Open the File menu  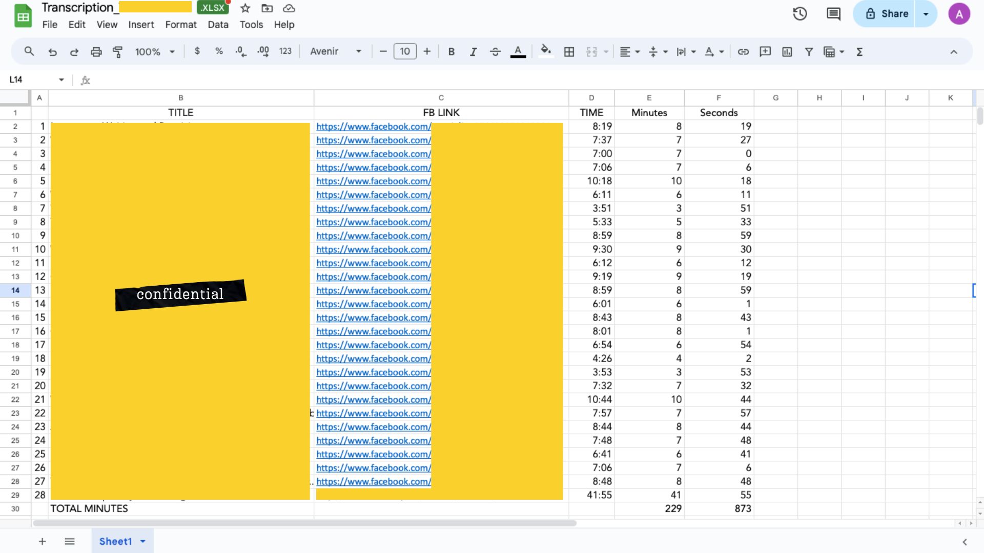coord(50,25)
